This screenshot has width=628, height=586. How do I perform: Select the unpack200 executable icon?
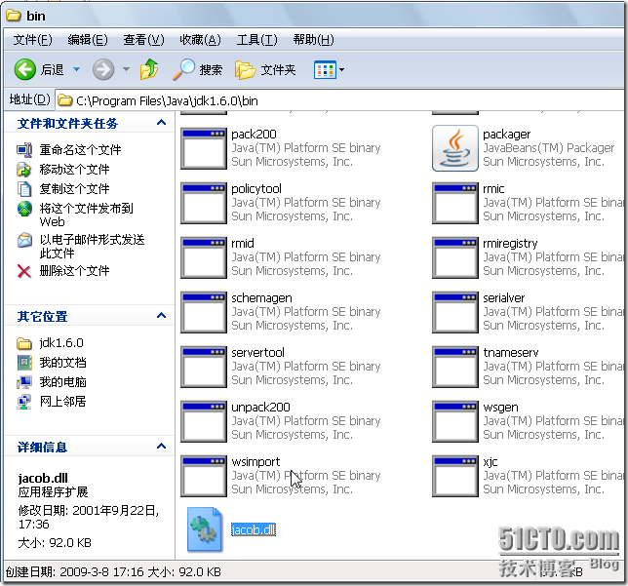pos(204,421)
